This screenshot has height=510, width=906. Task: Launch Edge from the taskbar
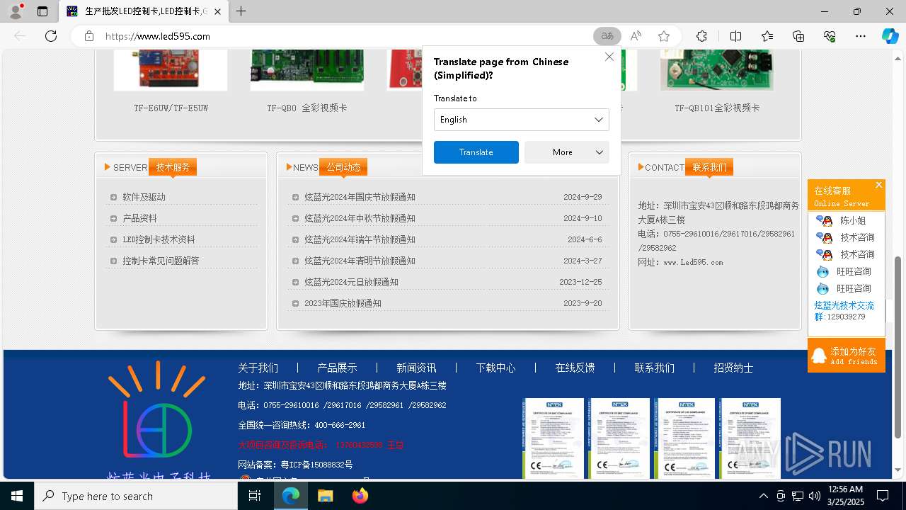(291, 496)
